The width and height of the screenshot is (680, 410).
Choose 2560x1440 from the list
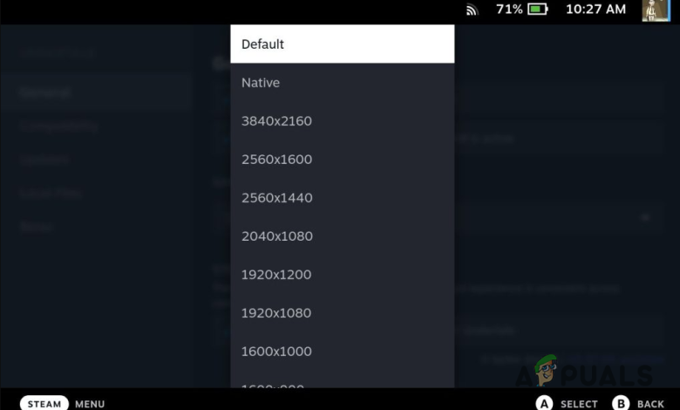tap(342, 197)
